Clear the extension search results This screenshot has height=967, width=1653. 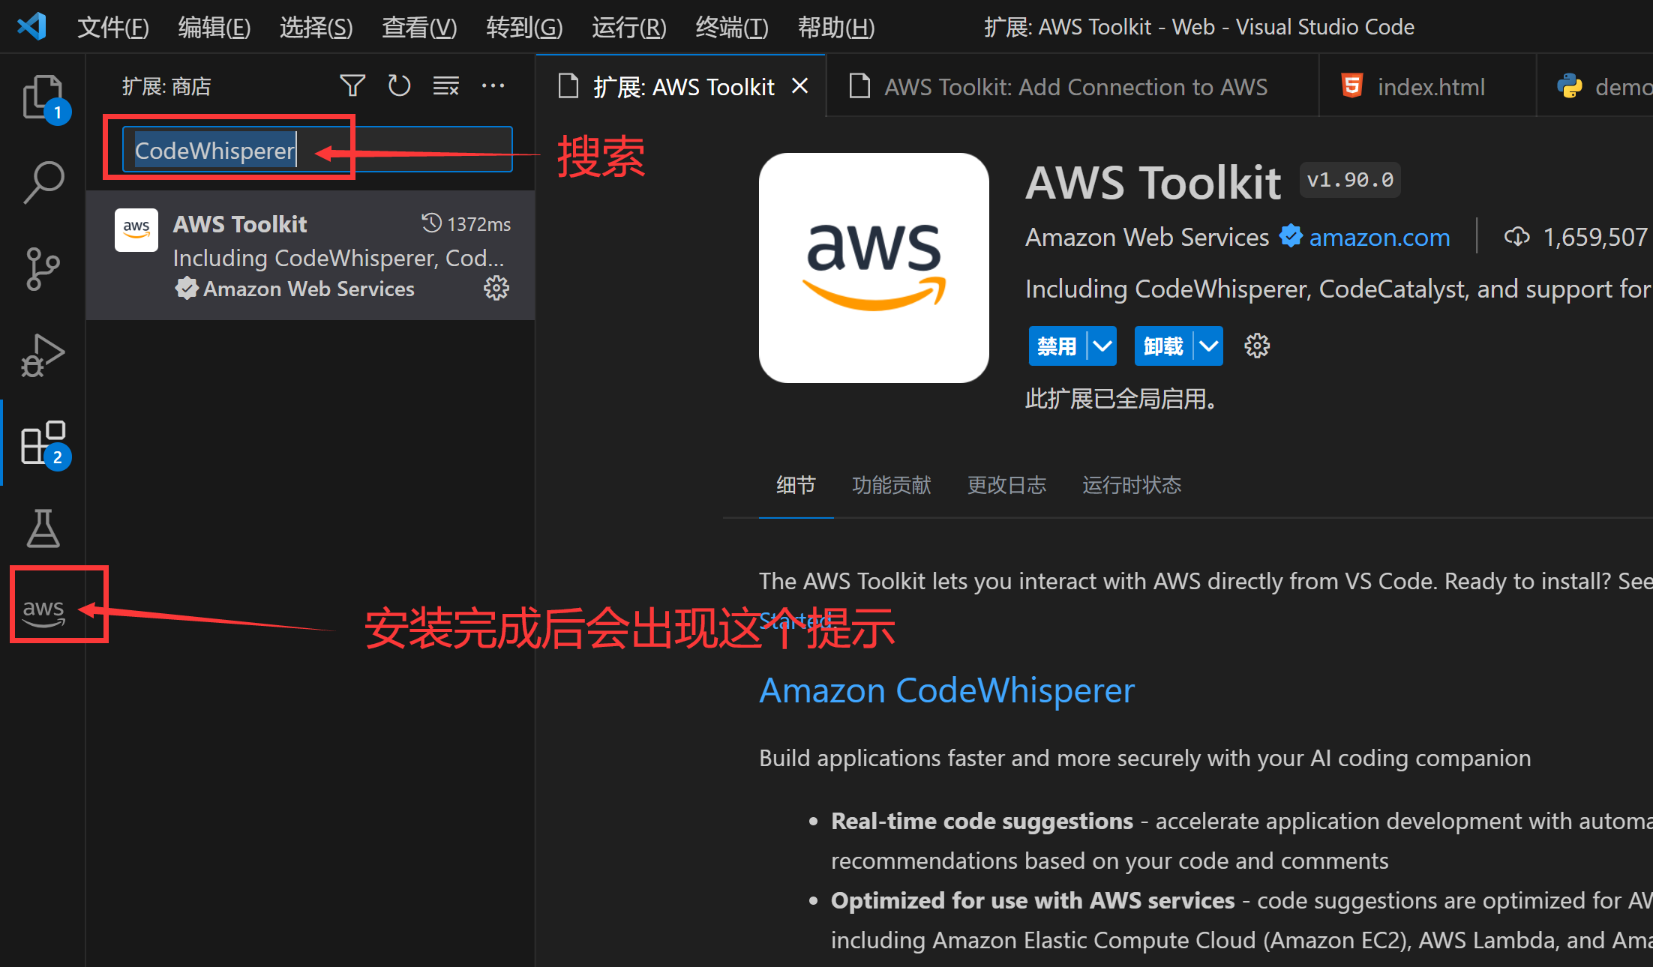coord(445,85)
